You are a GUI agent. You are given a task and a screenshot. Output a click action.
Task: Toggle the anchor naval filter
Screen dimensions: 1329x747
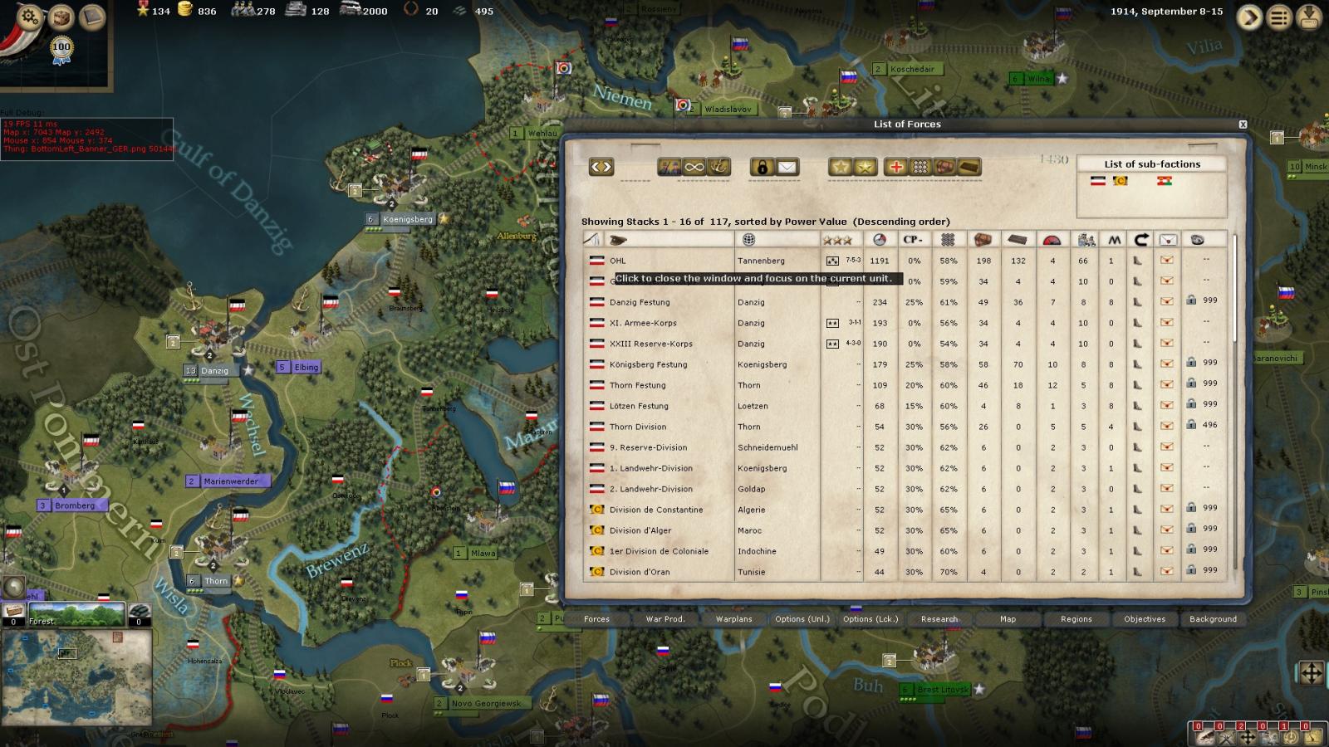(x=718, y=167)
